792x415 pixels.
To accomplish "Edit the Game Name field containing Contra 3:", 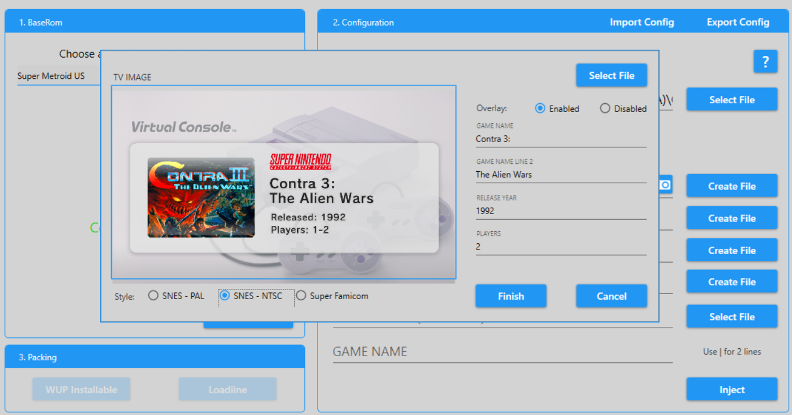I will 560,139.
